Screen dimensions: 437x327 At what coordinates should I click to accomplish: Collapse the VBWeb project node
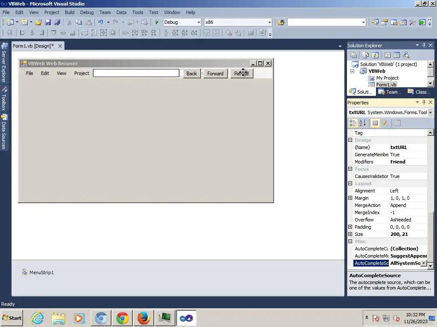352,71
